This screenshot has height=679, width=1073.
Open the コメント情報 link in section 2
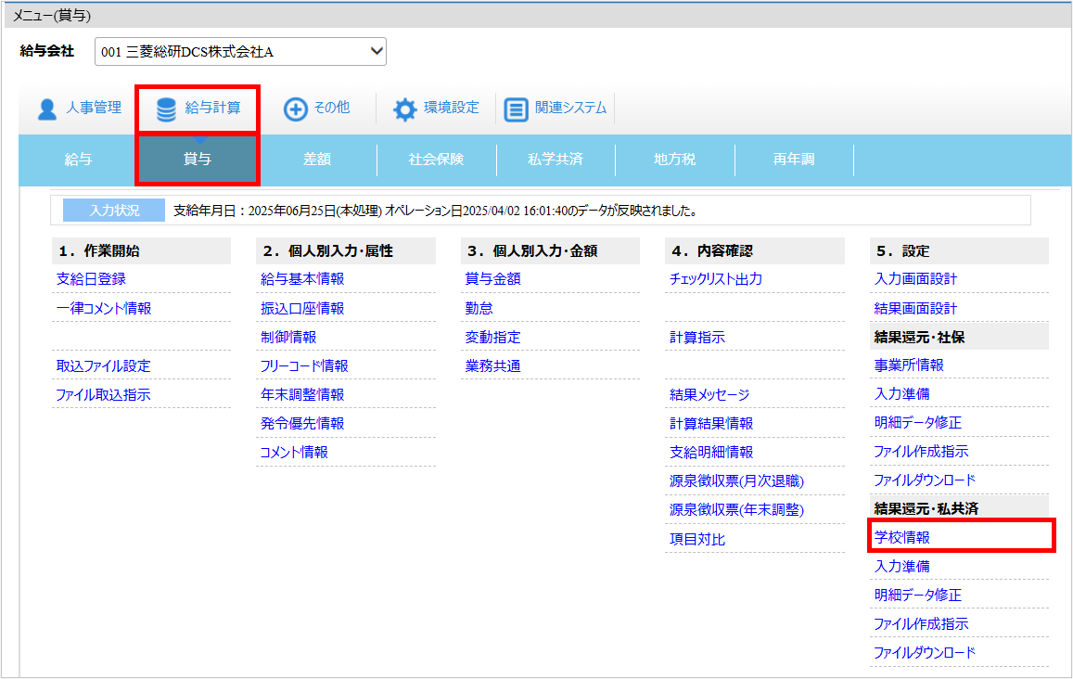[x=294, y=453]
